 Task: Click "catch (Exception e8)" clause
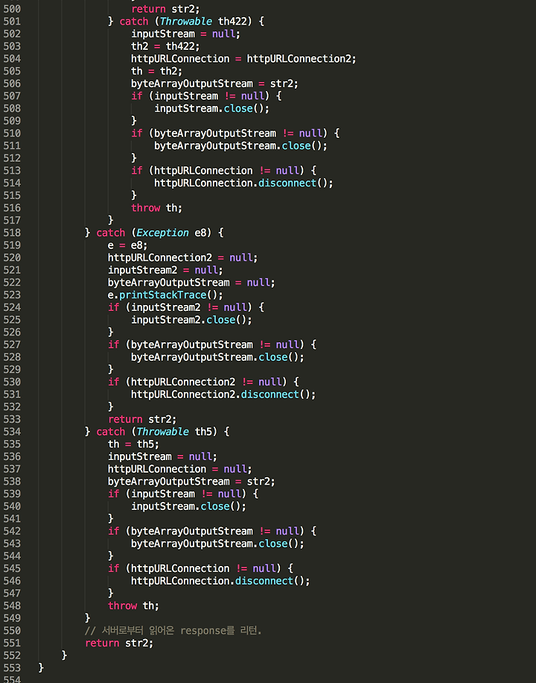pyautogui.click(x=154, y=233)
